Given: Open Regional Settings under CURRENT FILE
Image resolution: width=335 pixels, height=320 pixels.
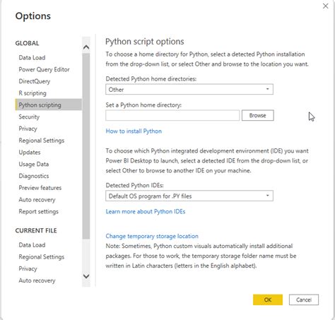Looking at the screenshot, I should [x=42, y=256].
